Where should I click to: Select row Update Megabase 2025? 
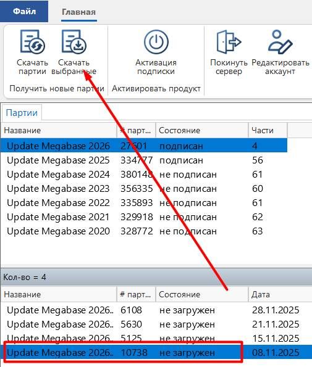144,160
